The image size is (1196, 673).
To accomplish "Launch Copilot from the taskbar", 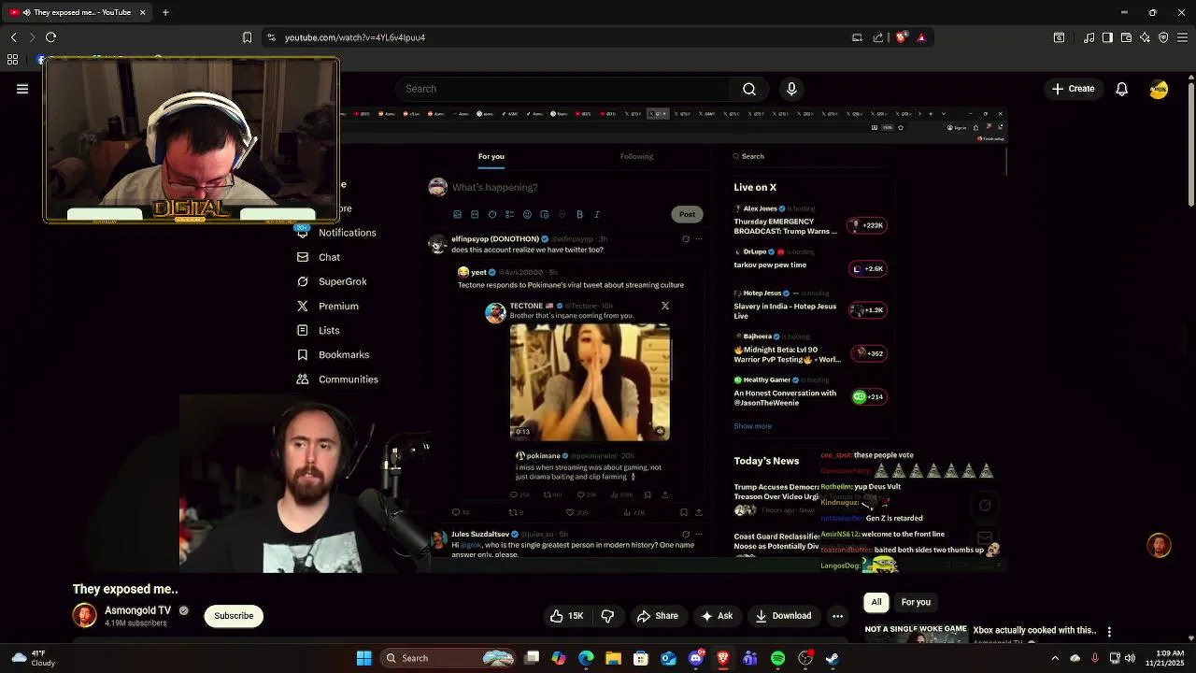I will (559, 658).
